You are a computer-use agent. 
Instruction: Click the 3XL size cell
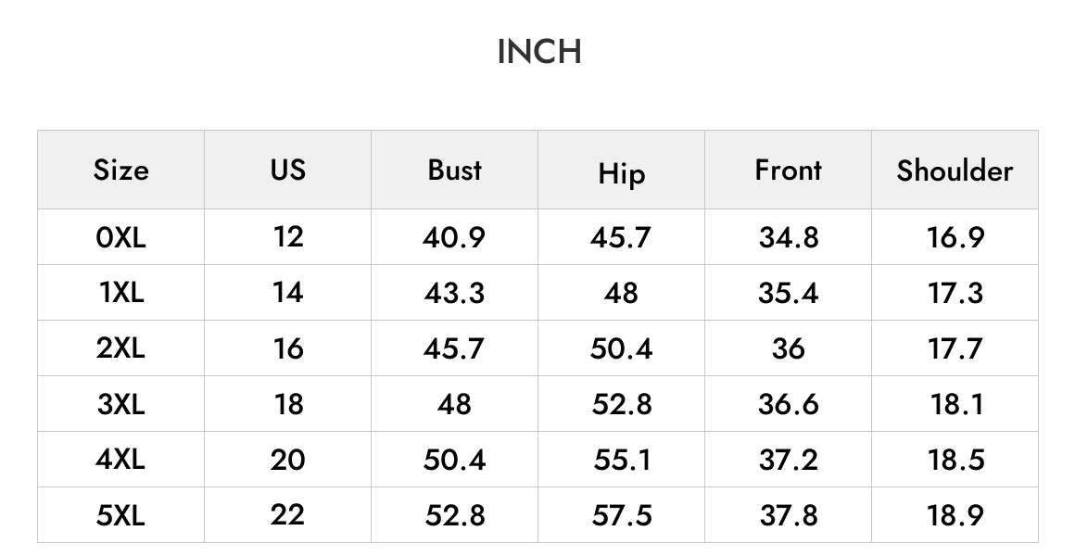(120, 404)
